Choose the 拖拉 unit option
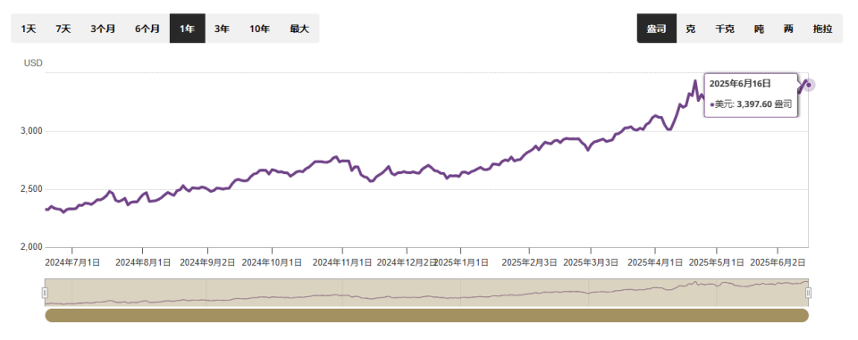 (822, 29)
